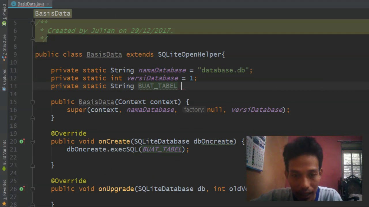Image resolution: width=369 pixels, height=207 pixels.
Task: Click the SQLiteOpenHelper class name
Action: (x=189, y=55)
